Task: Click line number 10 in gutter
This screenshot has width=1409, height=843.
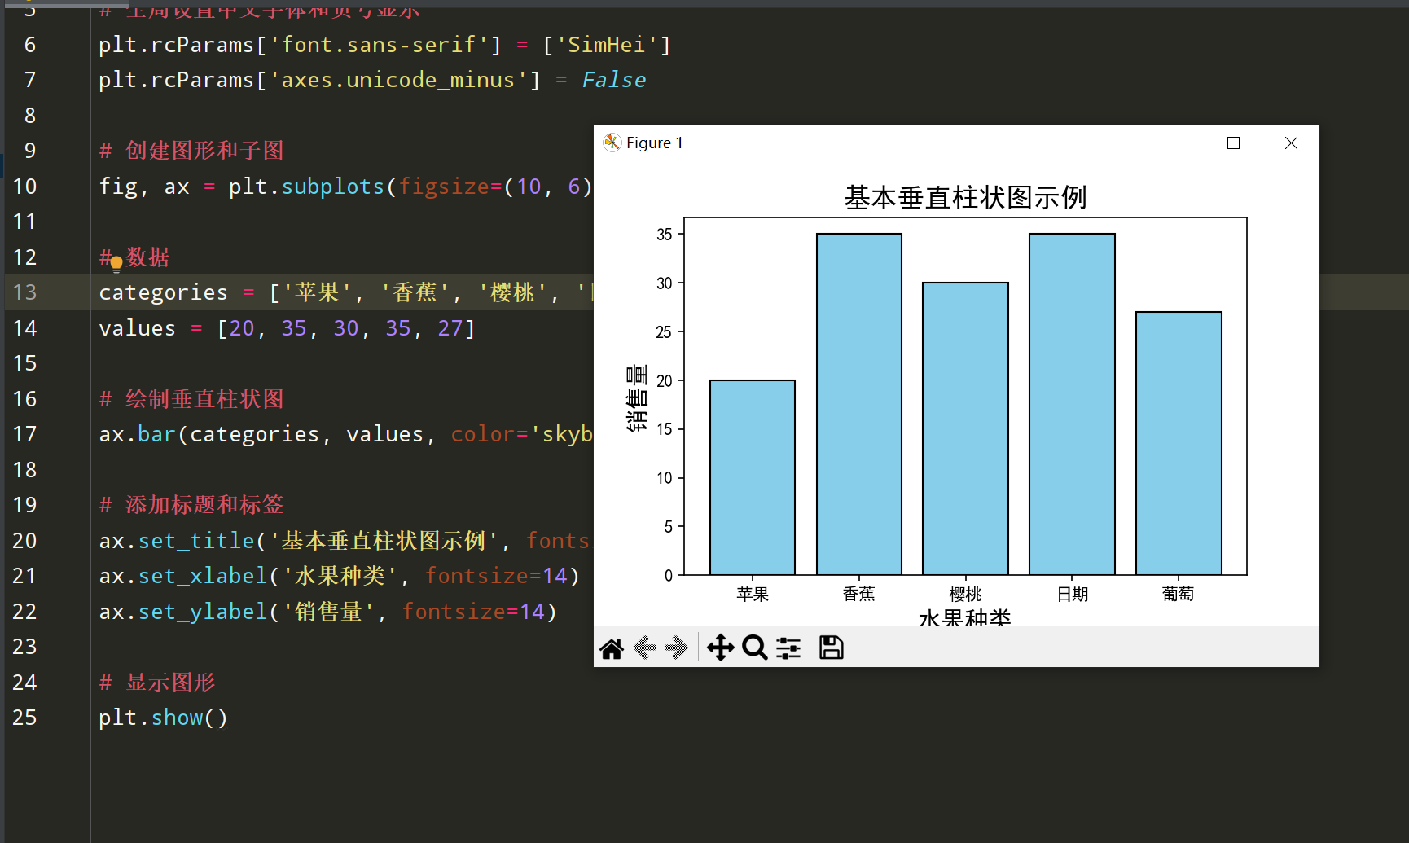Action: pos(24,187)
